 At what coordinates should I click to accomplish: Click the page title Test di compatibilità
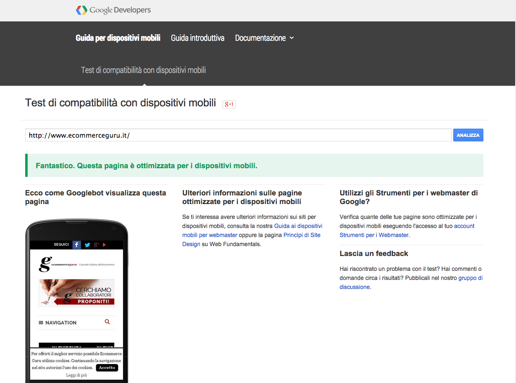(x=121, y=103)
